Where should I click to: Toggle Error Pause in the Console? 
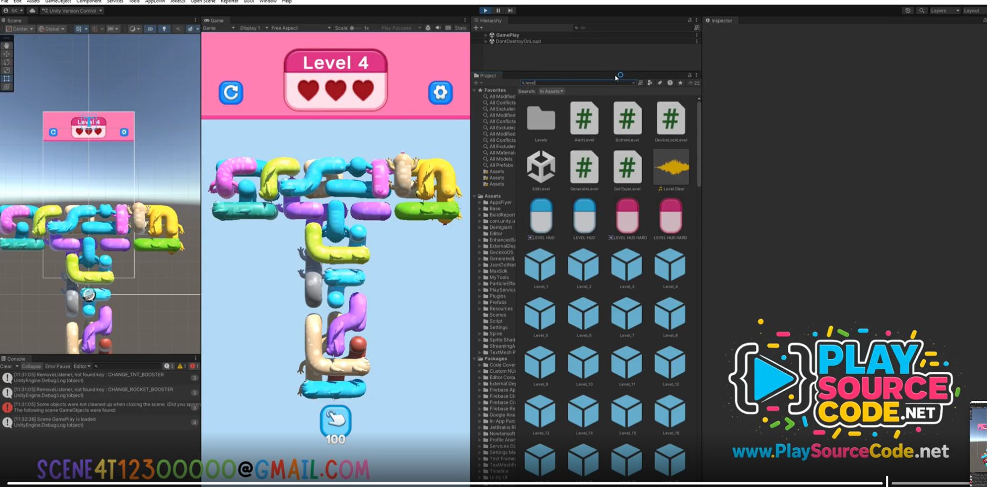tap(57, 366)
